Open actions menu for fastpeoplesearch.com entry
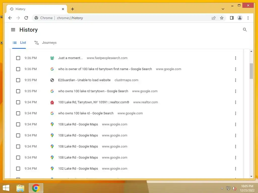The image size is (258, 193). [236, 58]
